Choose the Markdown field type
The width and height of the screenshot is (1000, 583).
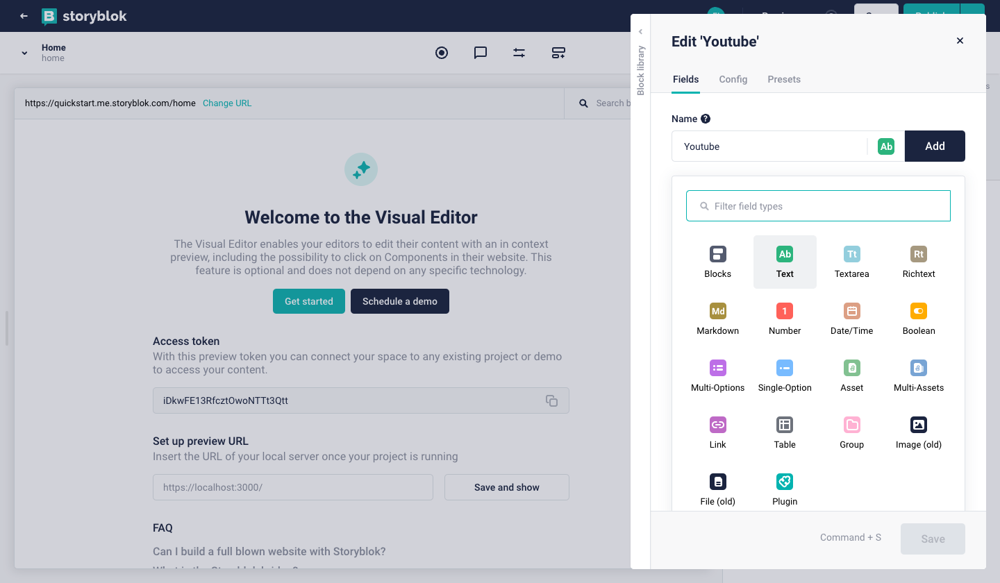717,319
